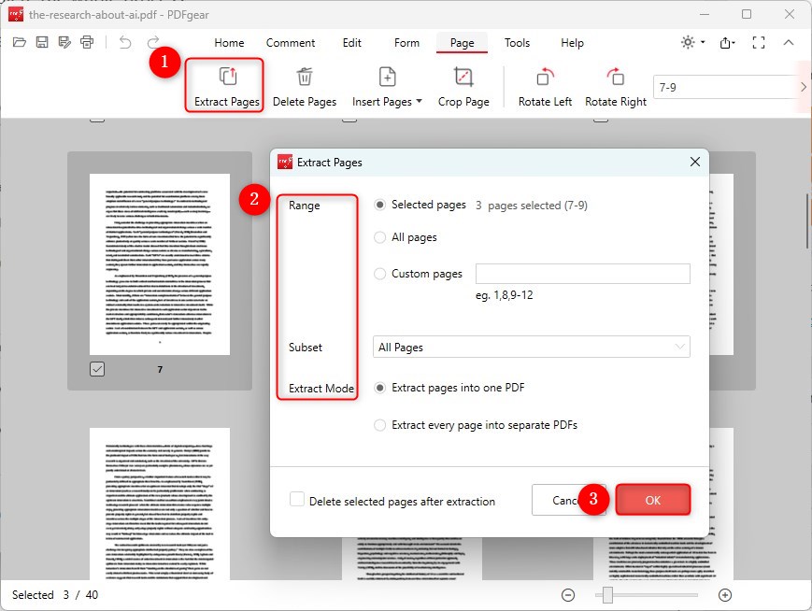Click the Delete Pages icon
This screenshot has width=812, height=611.
[x=305, y=84]
